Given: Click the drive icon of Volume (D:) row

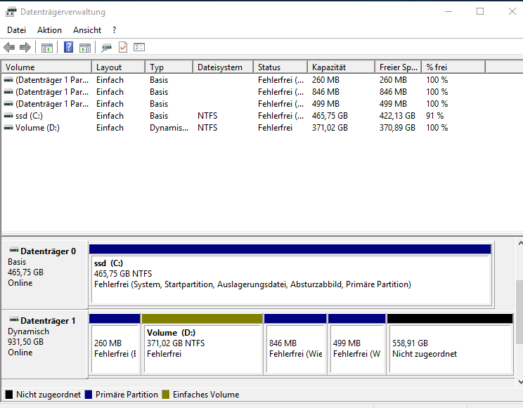Looking at the screenshot, I should point(8,128).
